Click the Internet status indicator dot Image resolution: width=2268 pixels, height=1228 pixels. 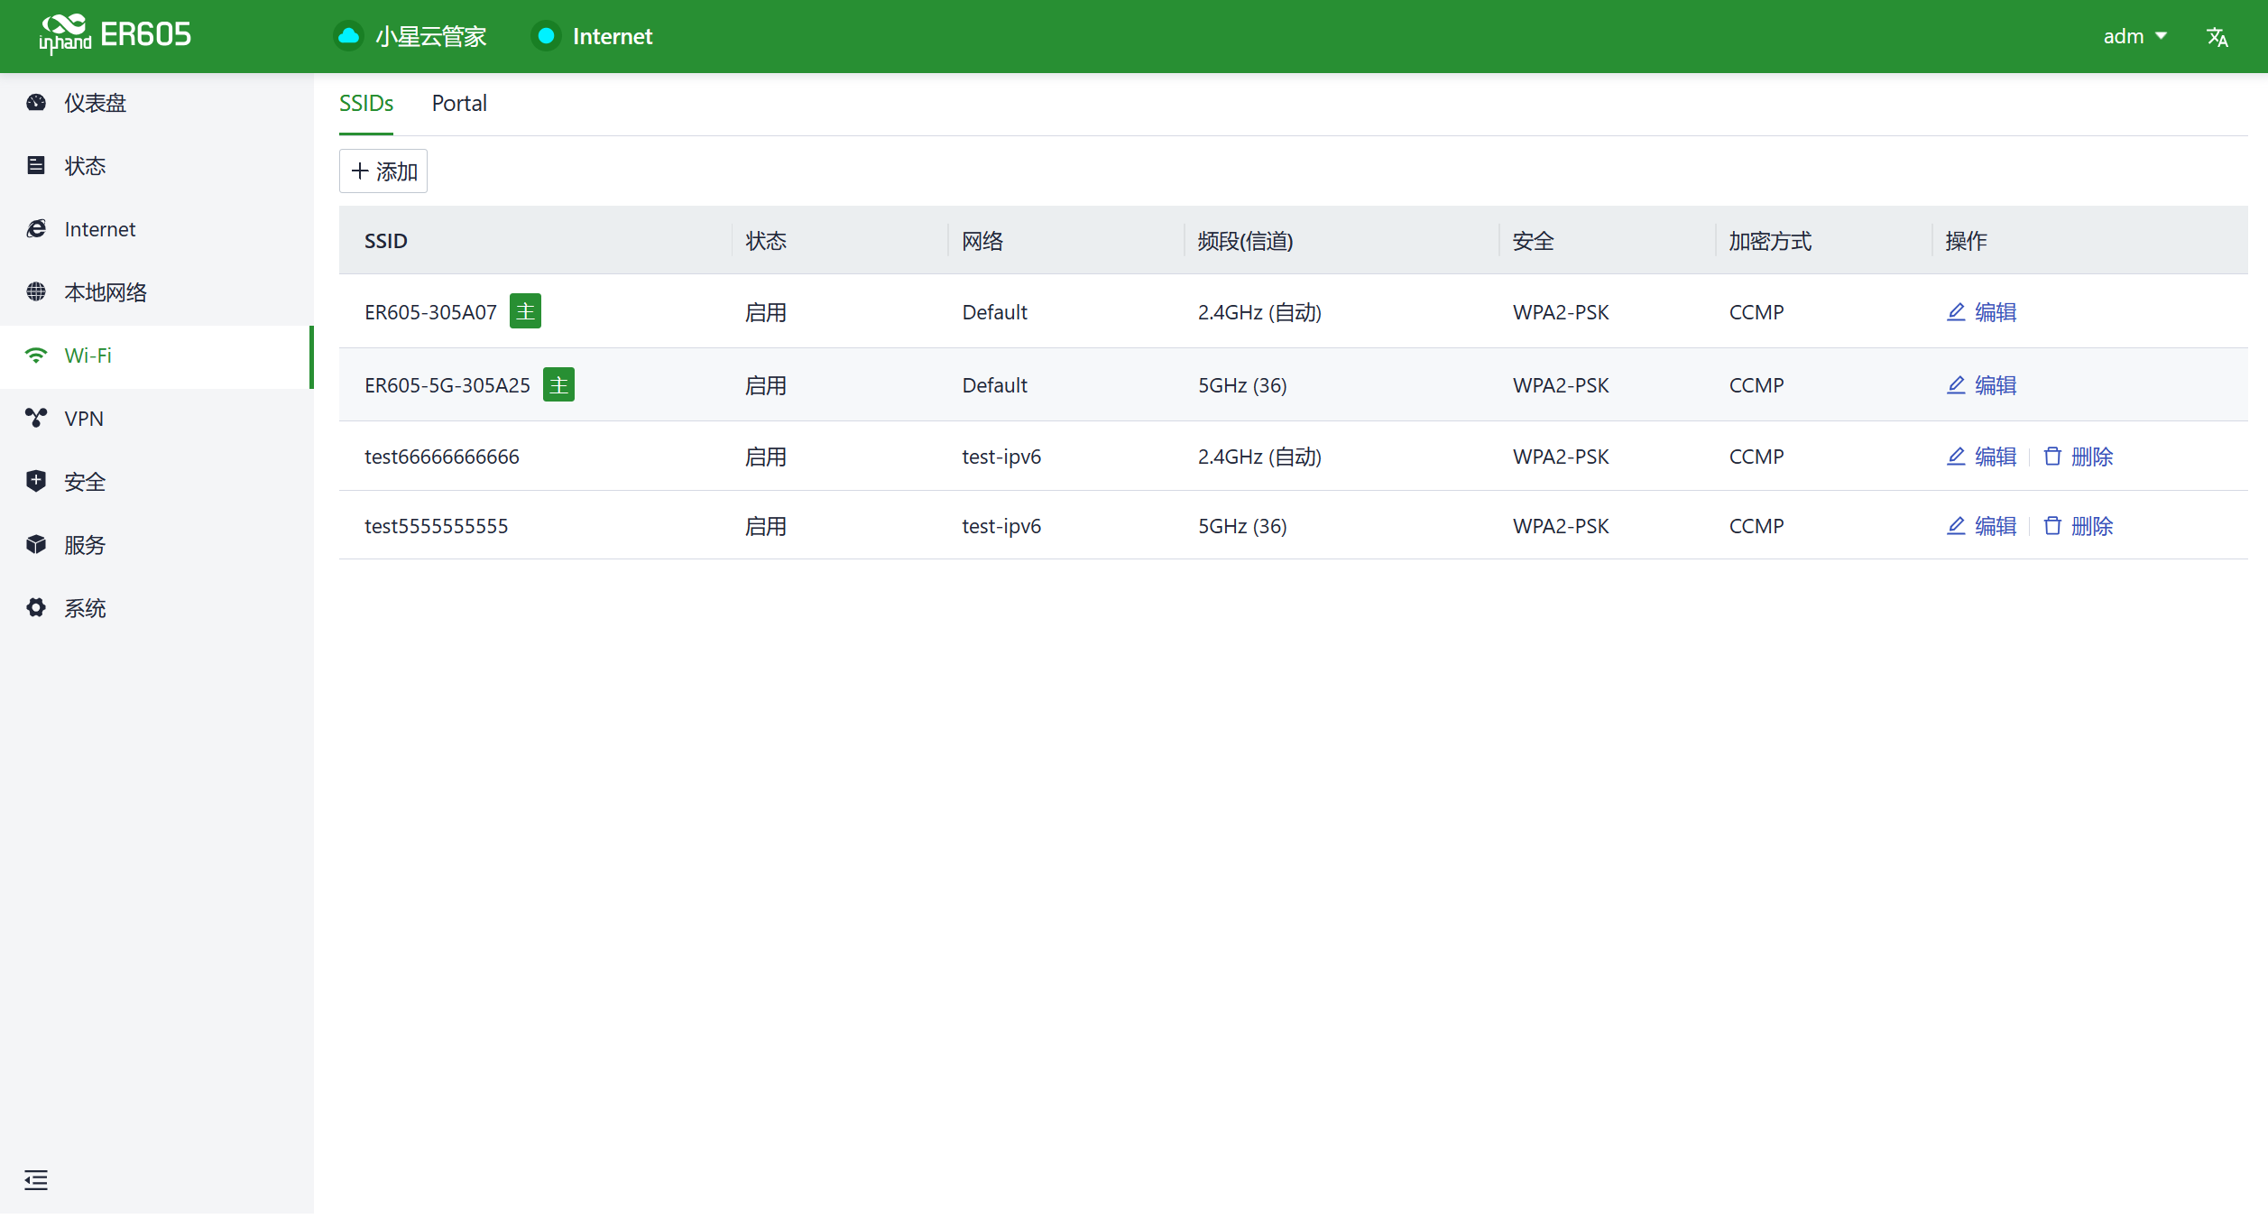[546, 36]
